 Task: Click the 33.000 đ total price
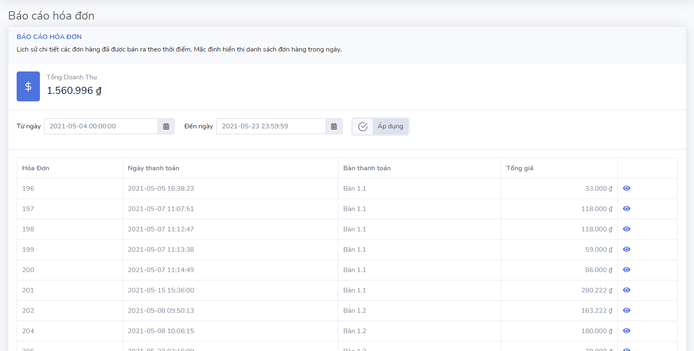tap(599, 189)
